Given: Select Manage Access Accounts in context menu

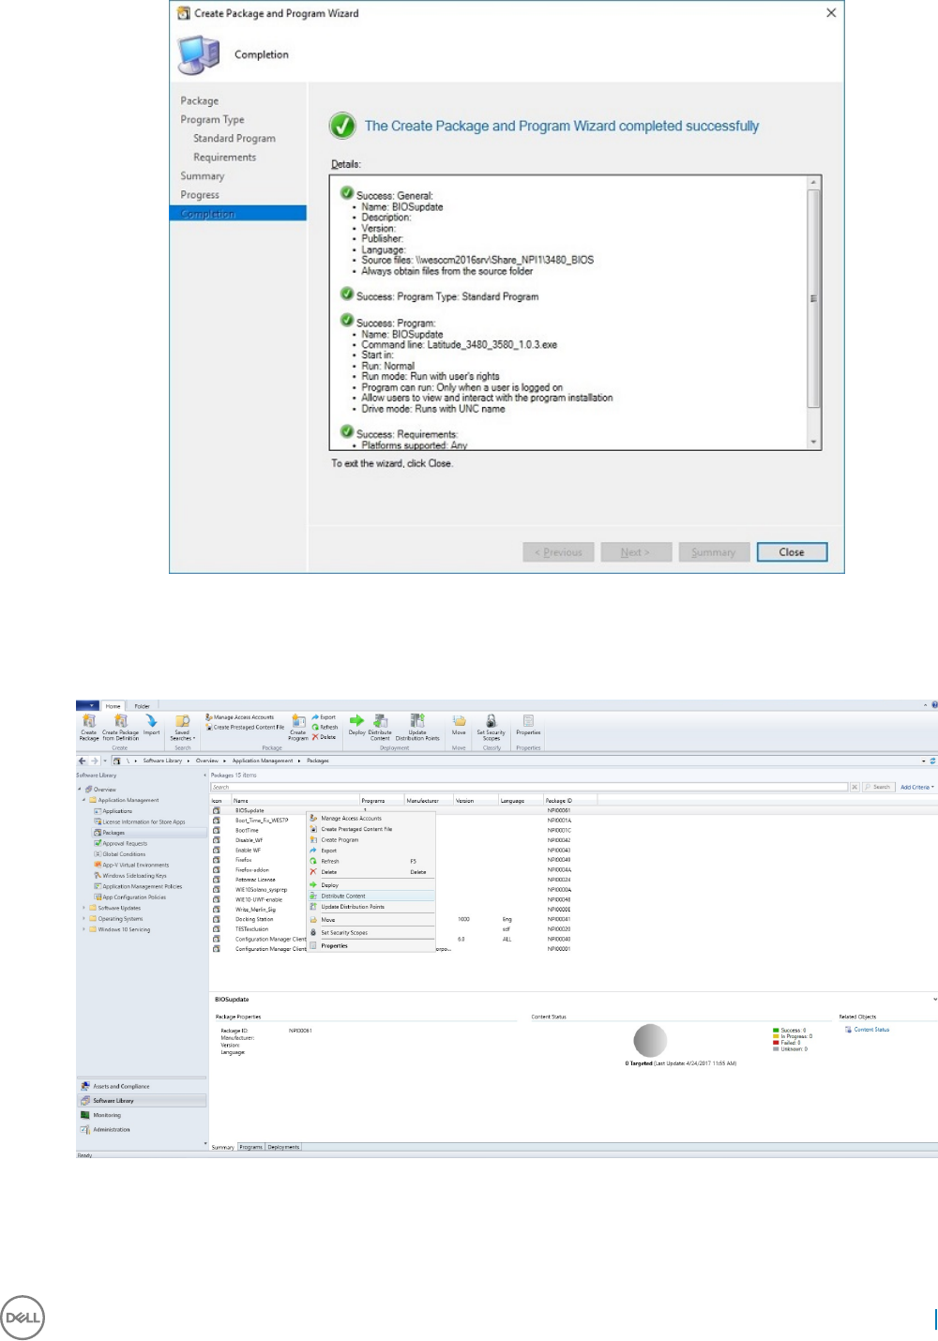Looking at the screenshot, I should pyautogui.click(x=371, y=818).
